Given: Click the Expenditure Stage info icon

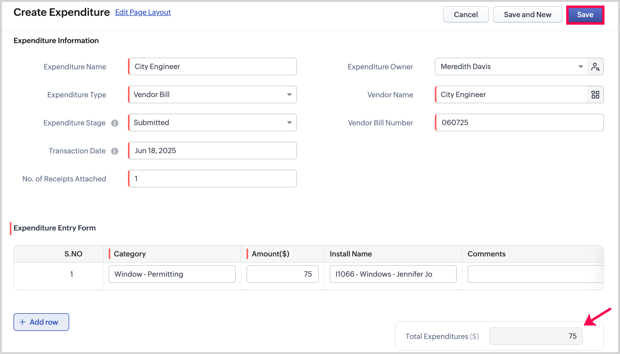Looking at the screenshot, I should pos(115,123).
